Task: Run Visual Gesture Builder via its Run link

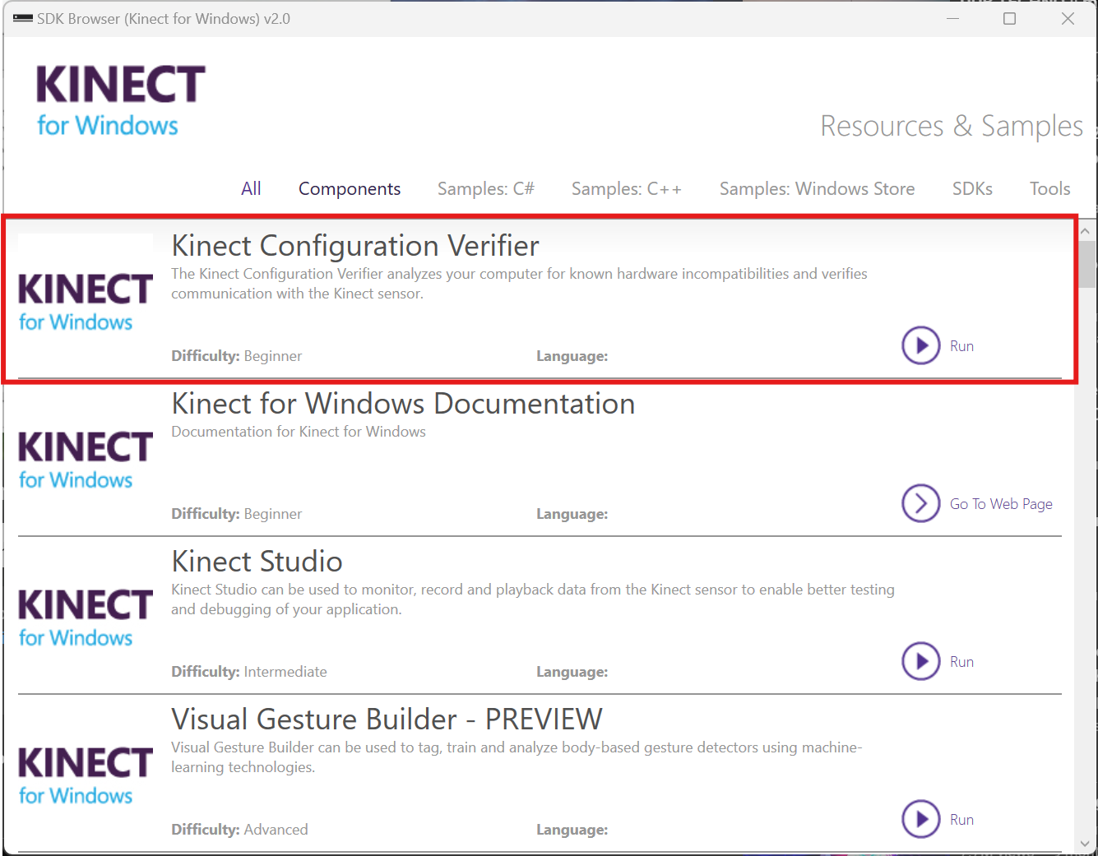Action: tap(961, 820)
